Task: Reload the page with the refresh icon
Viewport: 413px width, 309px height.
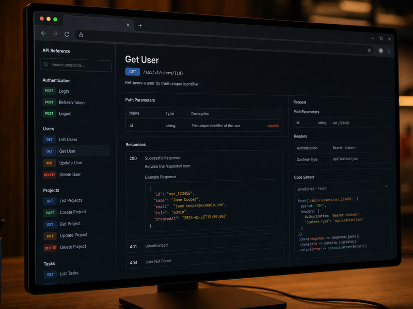Action: point(67,34)
